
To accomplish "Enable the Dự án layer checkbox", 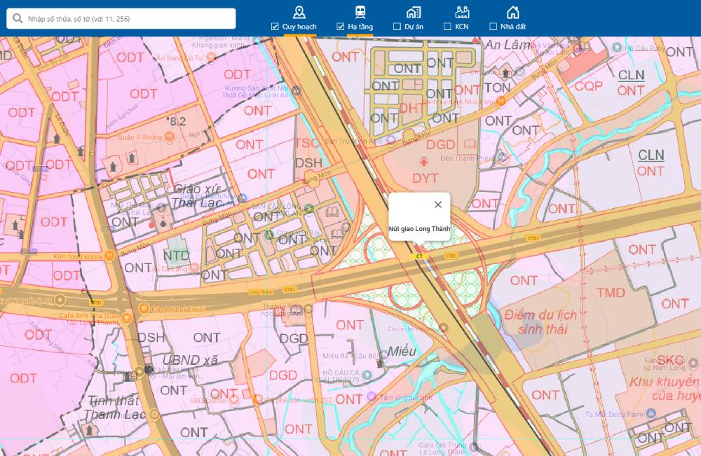I will point(397,27).
